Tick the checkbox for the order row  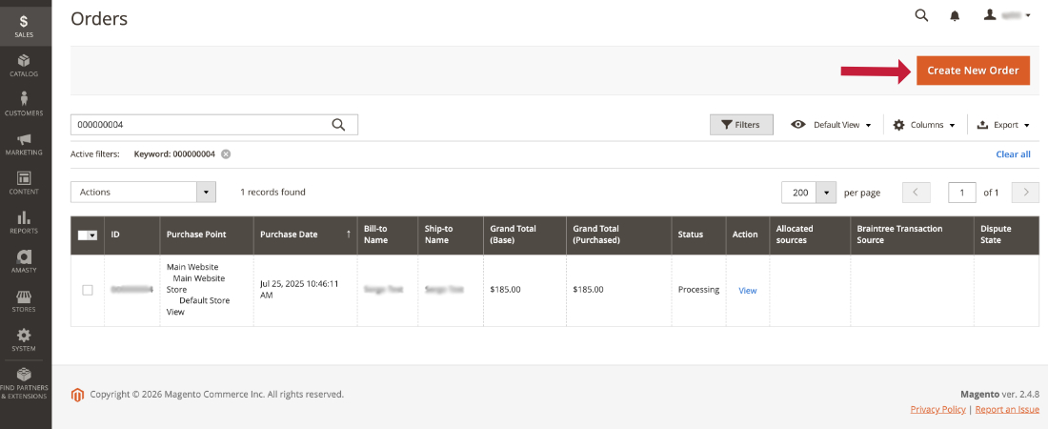[x=88, y=290]
